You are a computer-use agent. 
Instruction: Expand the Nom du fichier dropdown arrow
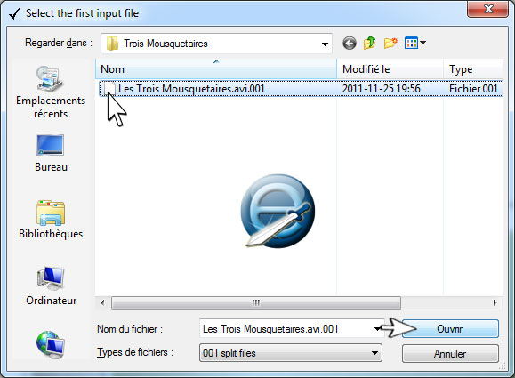click(x=377, y=328)
